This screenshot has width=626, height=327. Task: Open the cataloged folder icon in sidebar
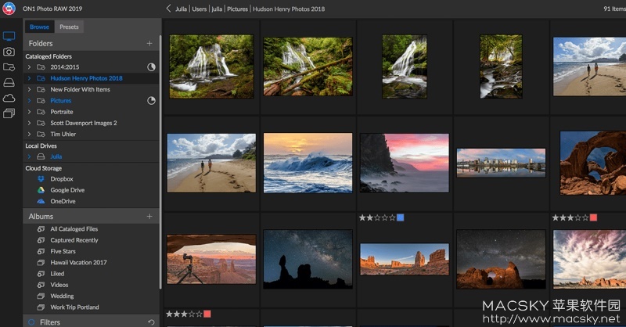pos(9,67)
